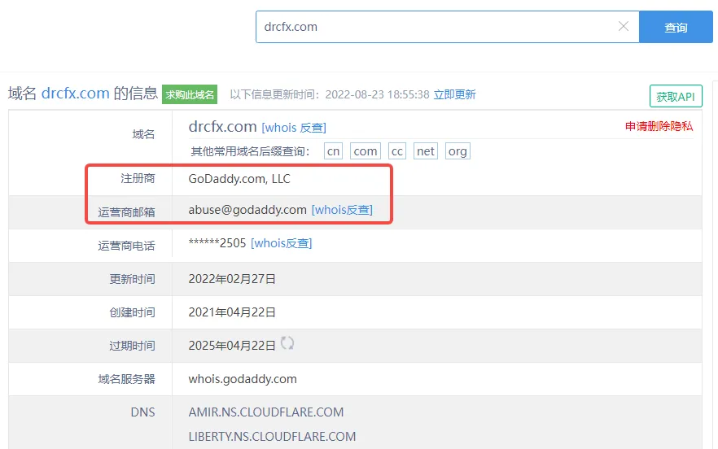Viewport: 718px width, 449px height.
Task: Click the phone value ******2505
Action: point(217,243)
